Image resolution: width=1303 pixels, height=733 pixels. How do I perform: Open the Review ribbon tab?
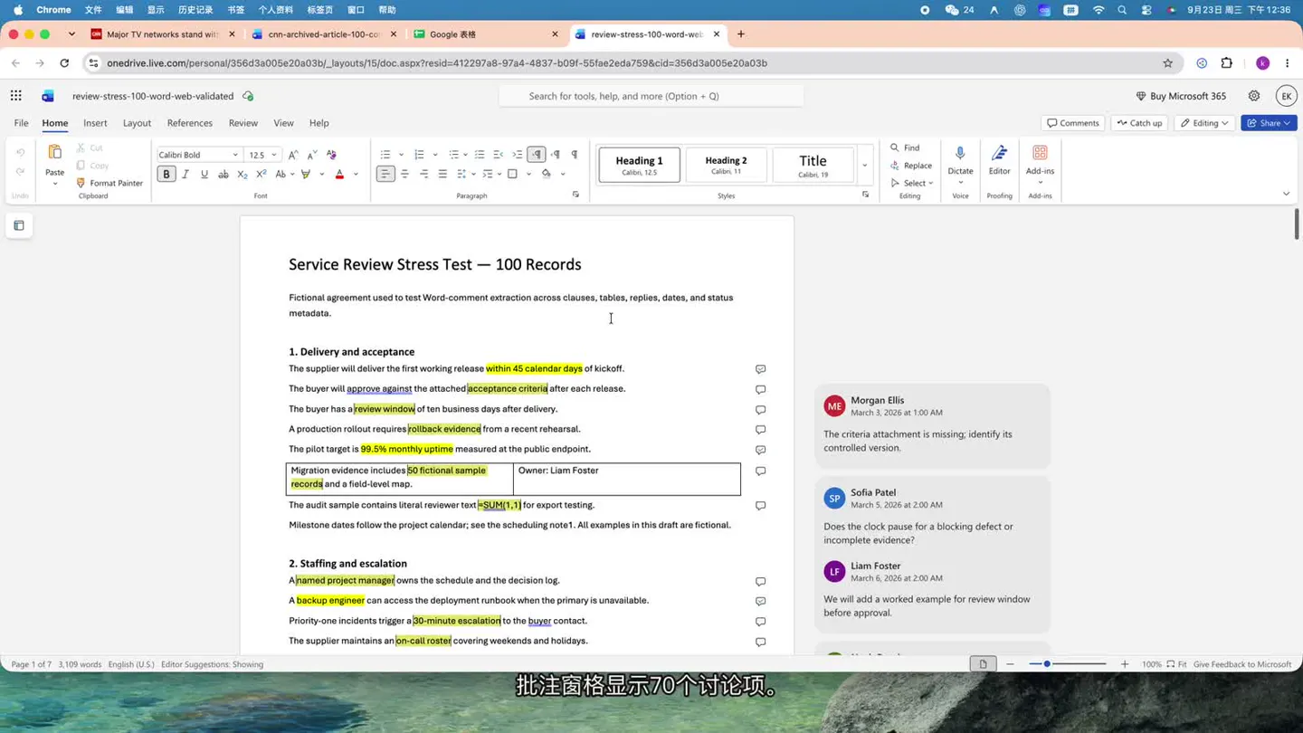pyautogui.click(x=243, y=123)
